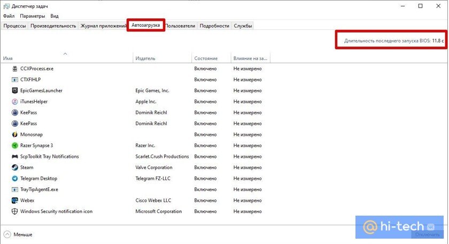This screenshot has width=449, height=244.
Task: Click the Windows Security notification icon text
Action: (57, 211)
